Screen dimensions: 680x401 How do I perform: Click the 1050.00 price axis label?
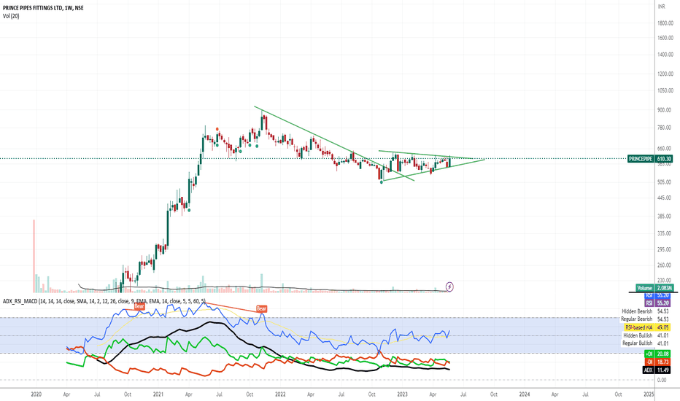click(665, 91)
